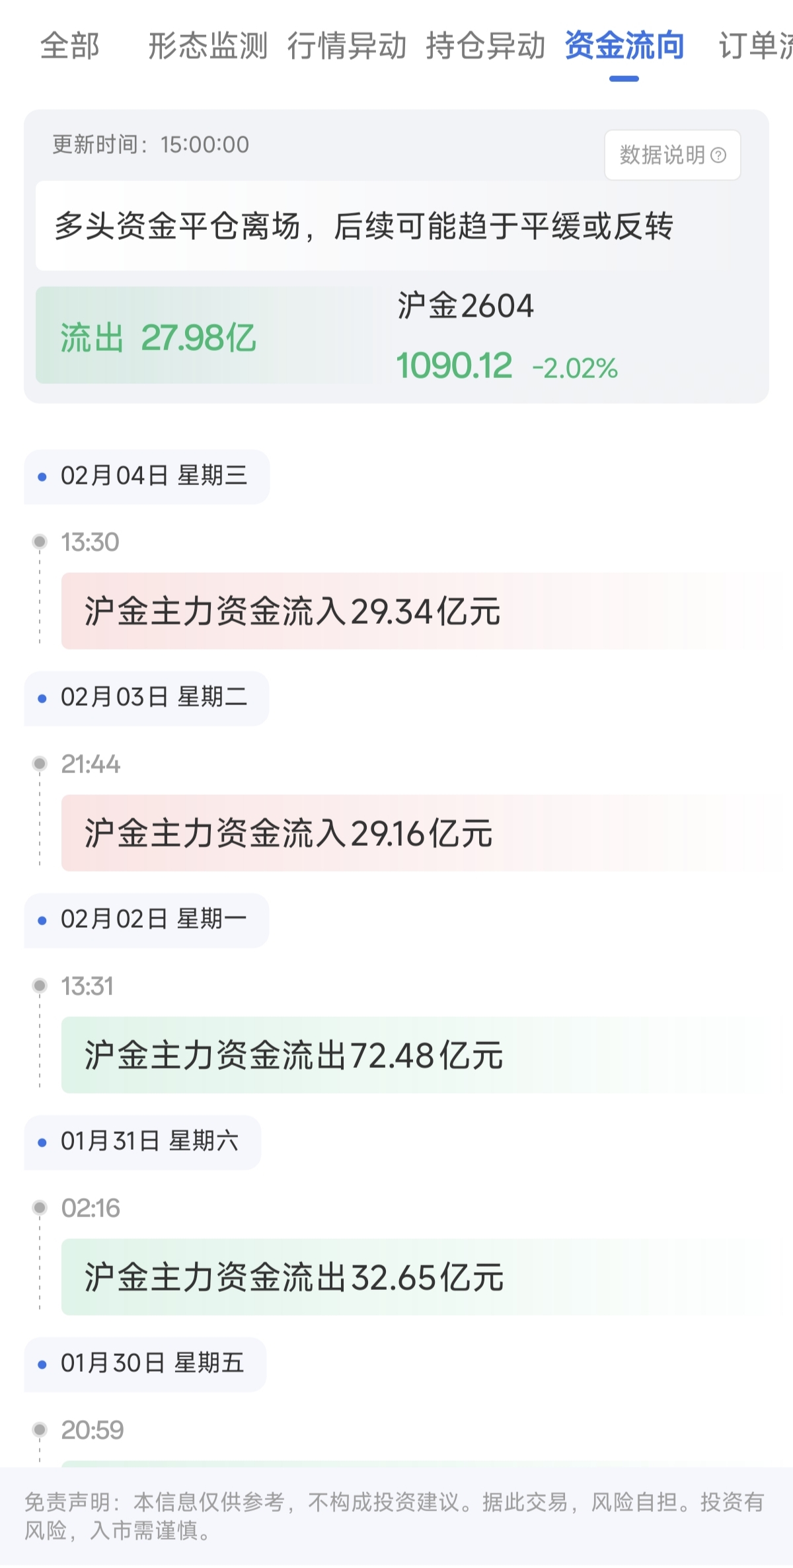The width and height of the screenshot is (793, 1568).
Task: Go to 持仓异动 tab
Action: pos(485,46)
